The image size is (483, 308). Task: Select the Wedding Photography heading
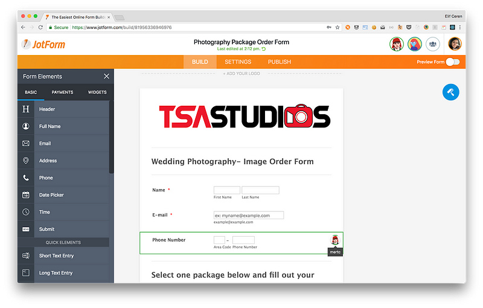[x=232, y=161]
